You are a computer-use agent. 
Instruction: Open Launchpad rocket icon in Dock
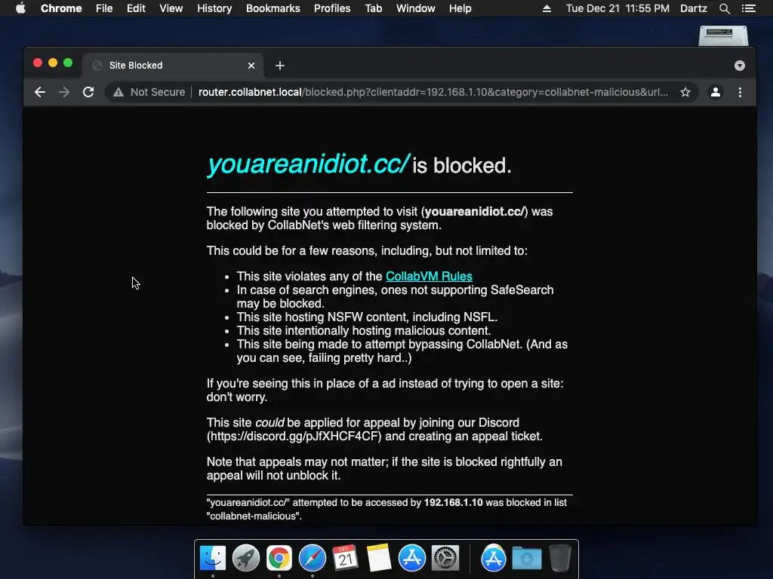click(246, 559)
